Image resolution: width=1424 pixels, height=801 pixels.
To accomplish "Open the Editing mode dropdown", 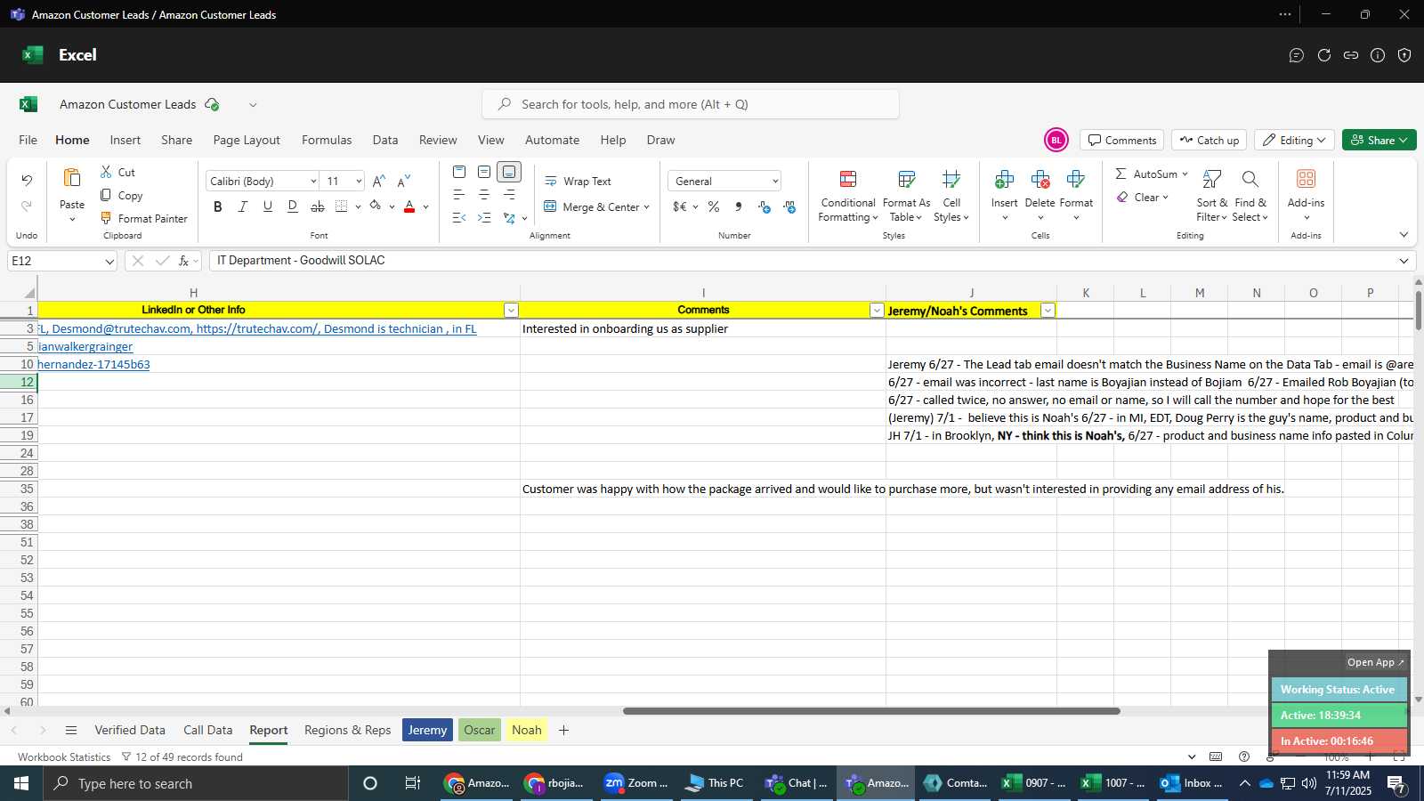I will tap(1294, 140).
